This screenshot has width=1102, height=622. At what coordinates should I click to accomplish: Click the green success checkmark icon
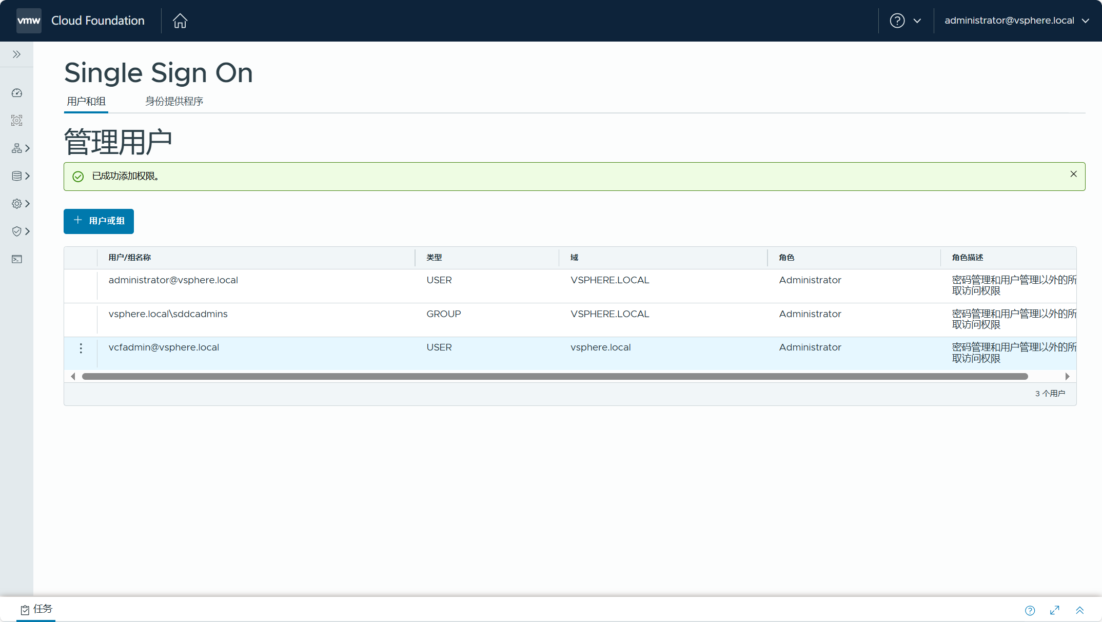click(78, 177)
